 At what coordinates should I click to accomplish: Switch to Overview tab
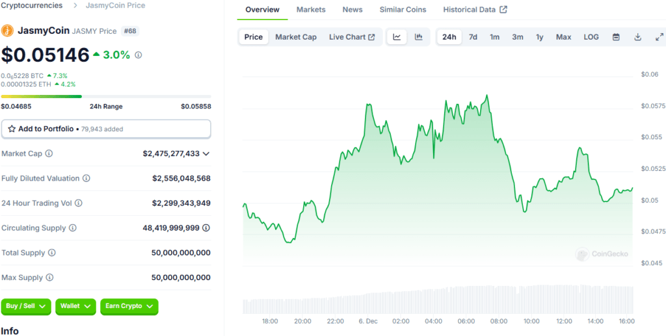point(263,9)
